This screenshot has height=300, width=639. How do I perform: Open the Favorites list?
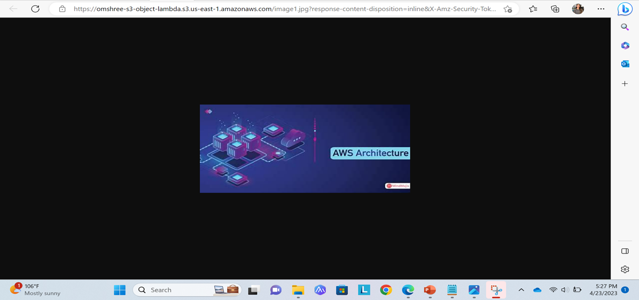[533, 9]
